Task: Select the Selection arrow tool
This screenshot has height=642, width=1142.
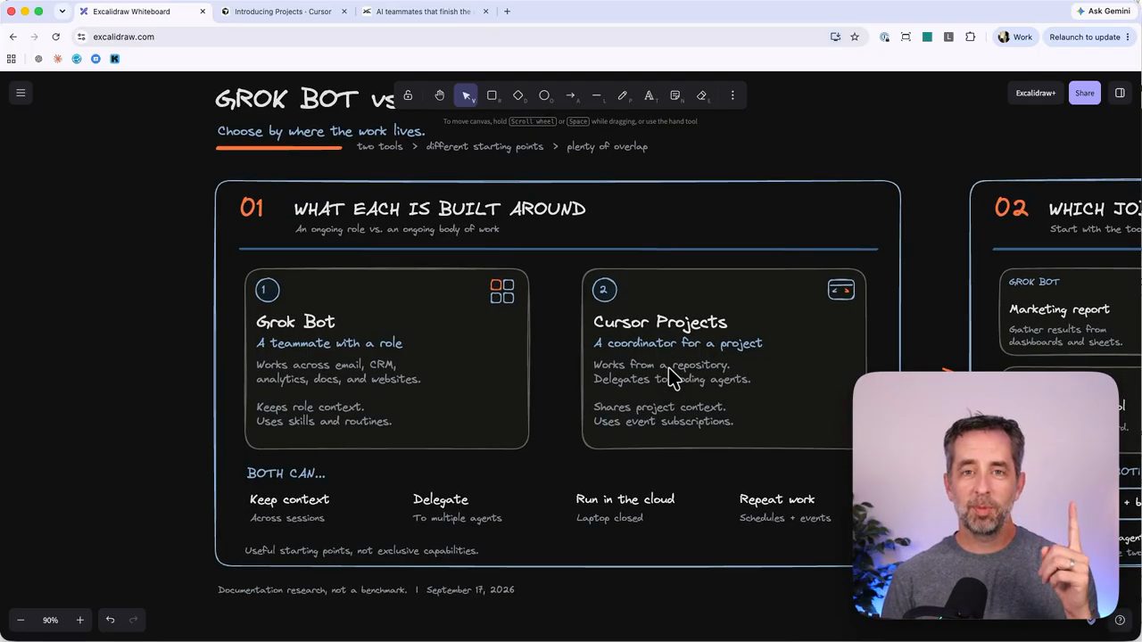Action: [466, 95]
